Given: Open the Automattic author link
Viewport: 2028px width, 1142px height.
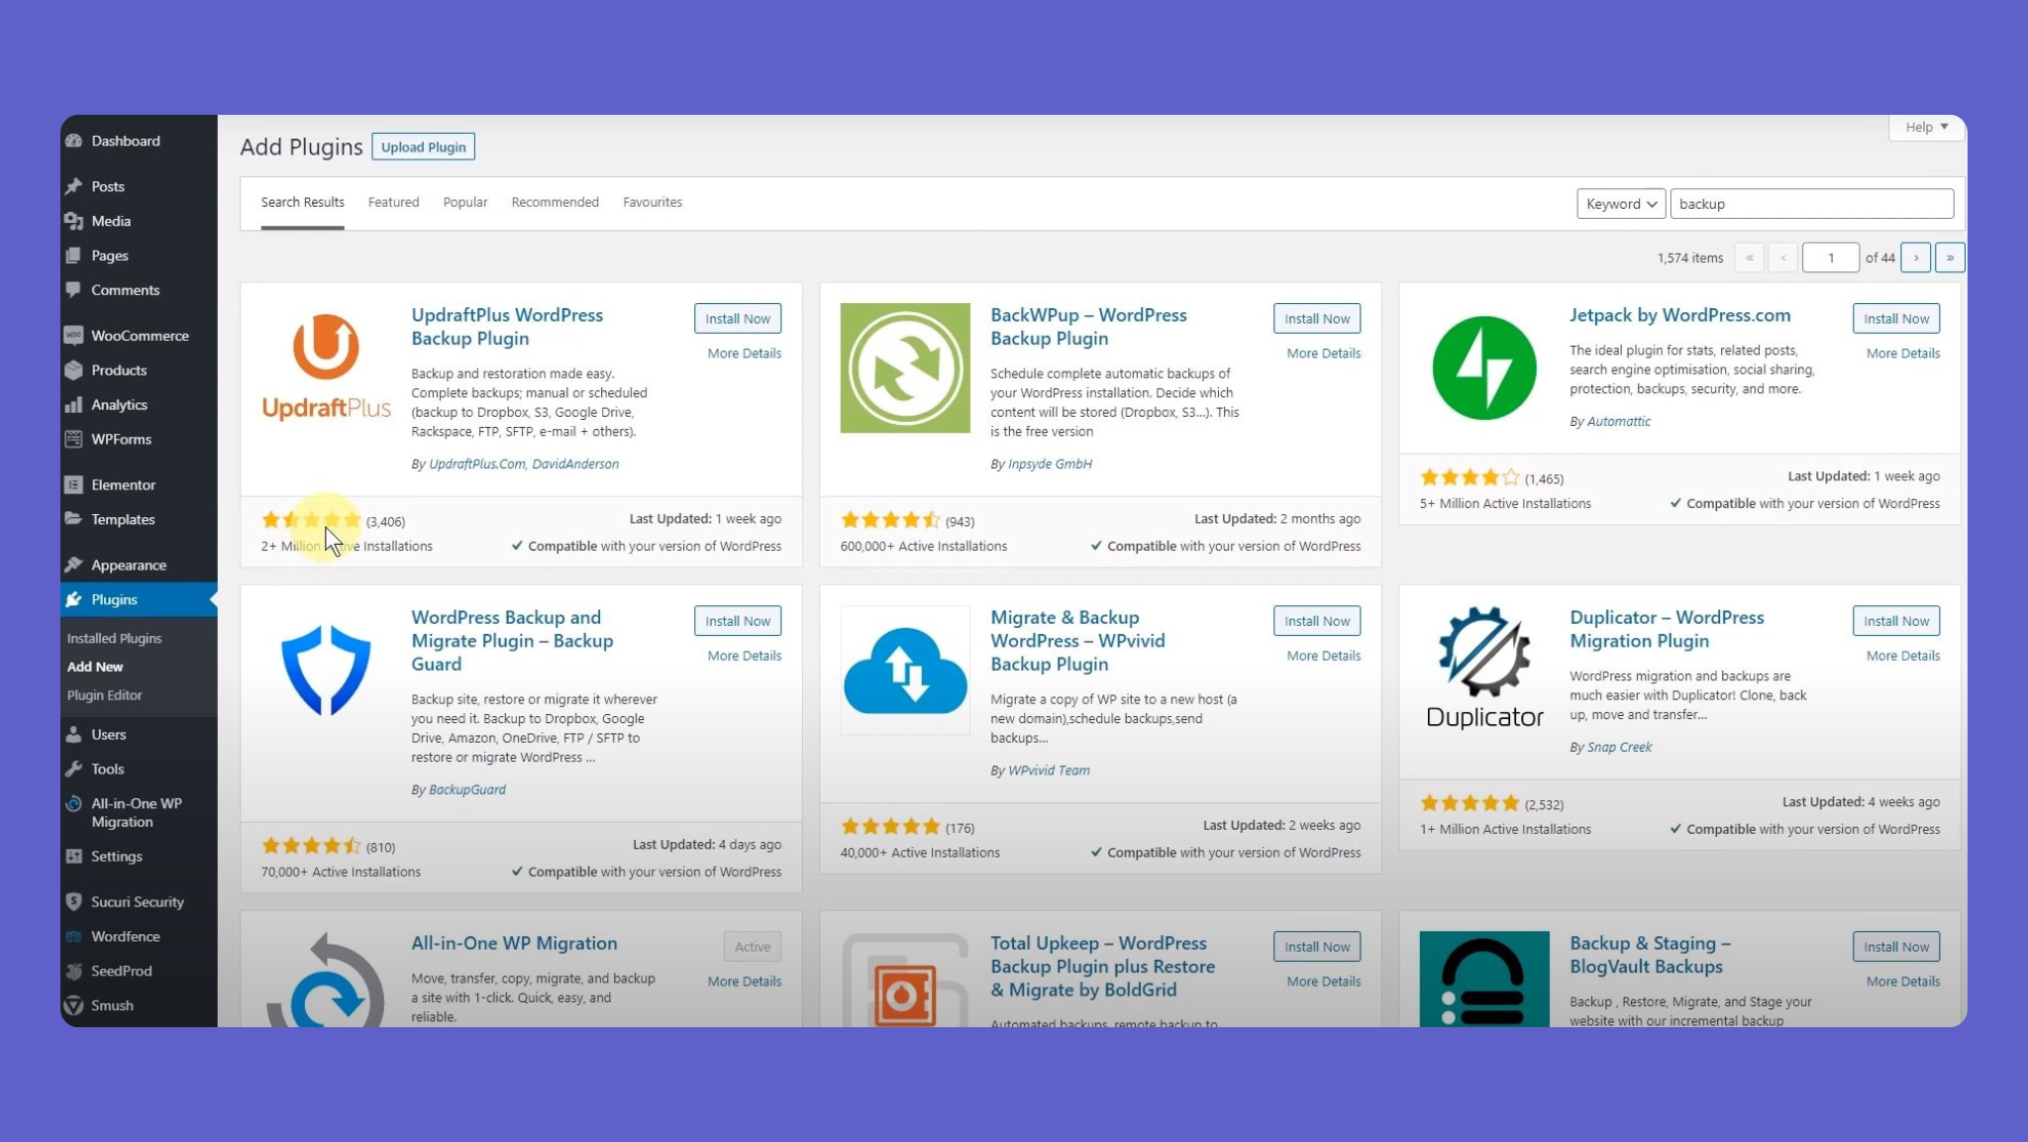Looking at the screenshot, I should [1619, 421].
